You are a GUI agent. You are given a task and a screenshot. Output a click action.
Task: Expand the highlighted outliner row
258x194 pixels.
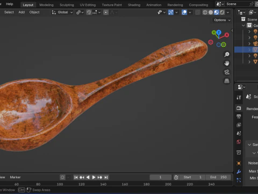[x=249, y=50]
